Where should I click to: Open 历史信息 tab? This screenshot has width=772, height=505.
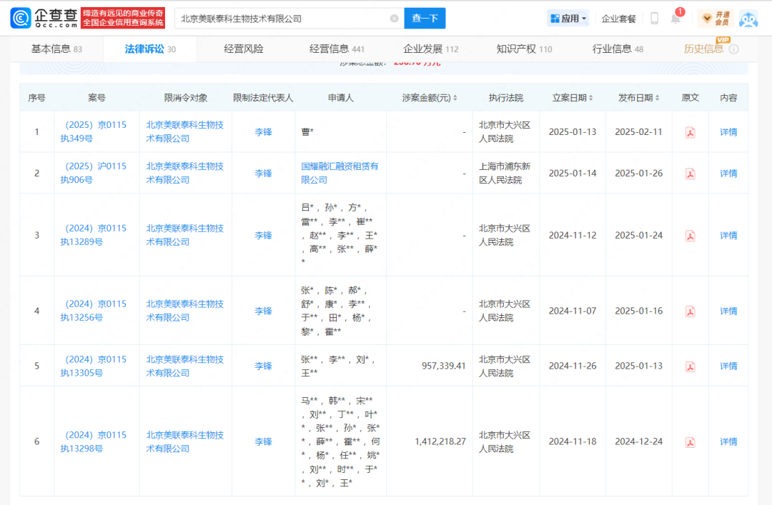[703, 49]
